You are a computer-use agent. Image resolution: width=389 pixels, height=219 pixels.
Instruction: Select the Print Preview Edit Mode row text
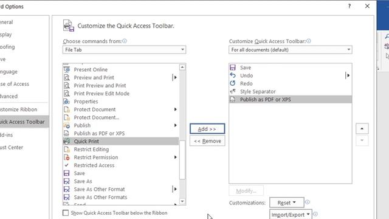[102, 93]
